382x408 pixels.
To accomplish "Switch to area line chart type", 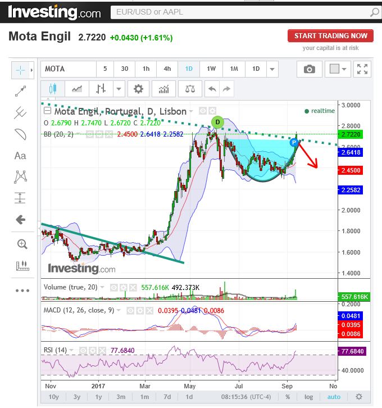I will click(77, 89).
